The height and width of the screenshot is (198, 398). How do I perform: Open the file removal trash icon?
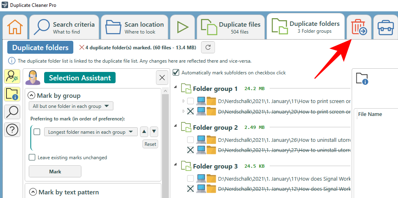tap(358, 27)
